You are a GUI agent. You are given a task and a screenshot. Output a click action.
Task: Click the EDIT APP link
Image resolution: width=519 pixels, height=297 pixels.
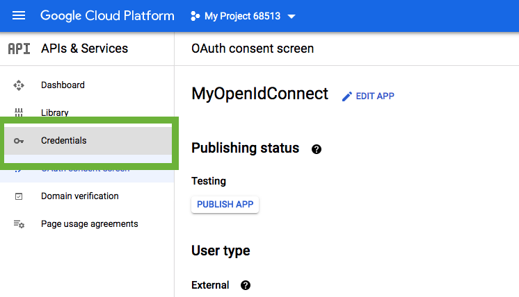(x=375, y=96)
